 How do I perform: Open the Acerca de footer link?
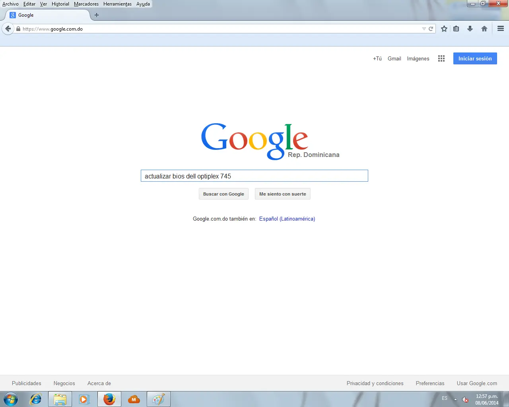click(x=99, y=383)
